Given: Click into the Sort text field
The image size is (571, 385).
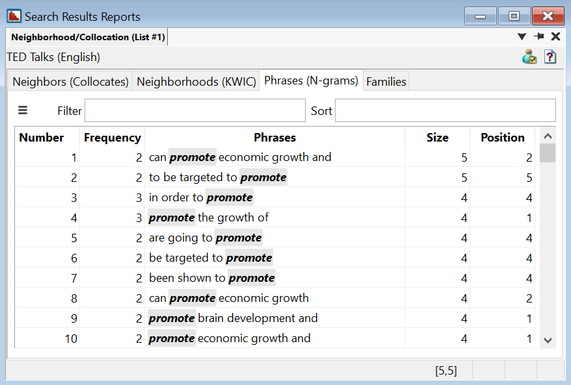Looking at the screenshot, I should (445, 111).
